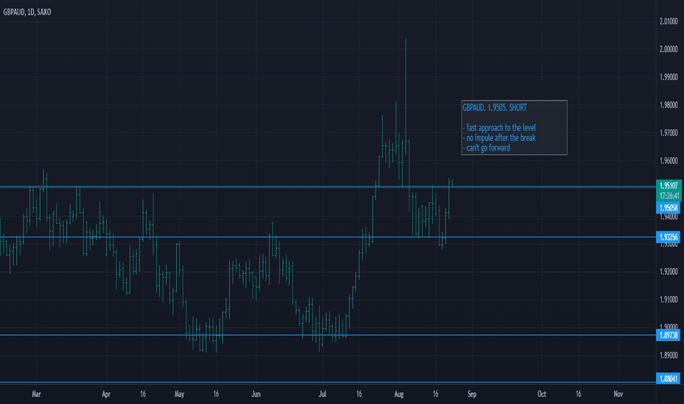Click the note line '- fast approach to the level'
This screenshot has width=684, height=404.
point(499,128)
